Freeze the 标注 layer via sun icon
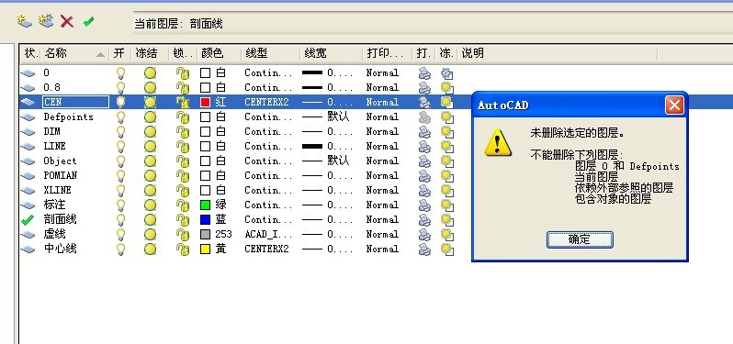The height and width of the screenshot is (344, 733). 150,205
